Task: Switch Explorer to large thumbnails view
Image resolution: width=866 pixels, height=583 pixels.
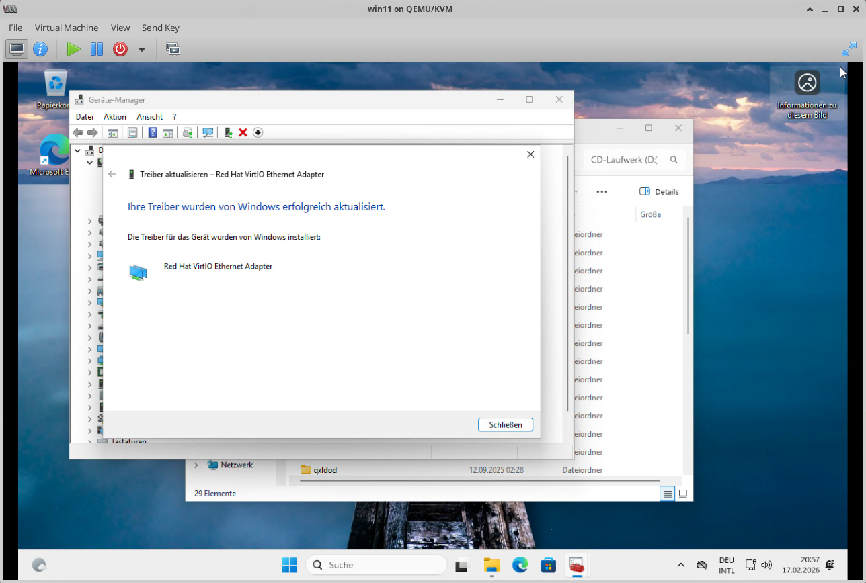Action: pyautogui.click(x=682, y=494)
